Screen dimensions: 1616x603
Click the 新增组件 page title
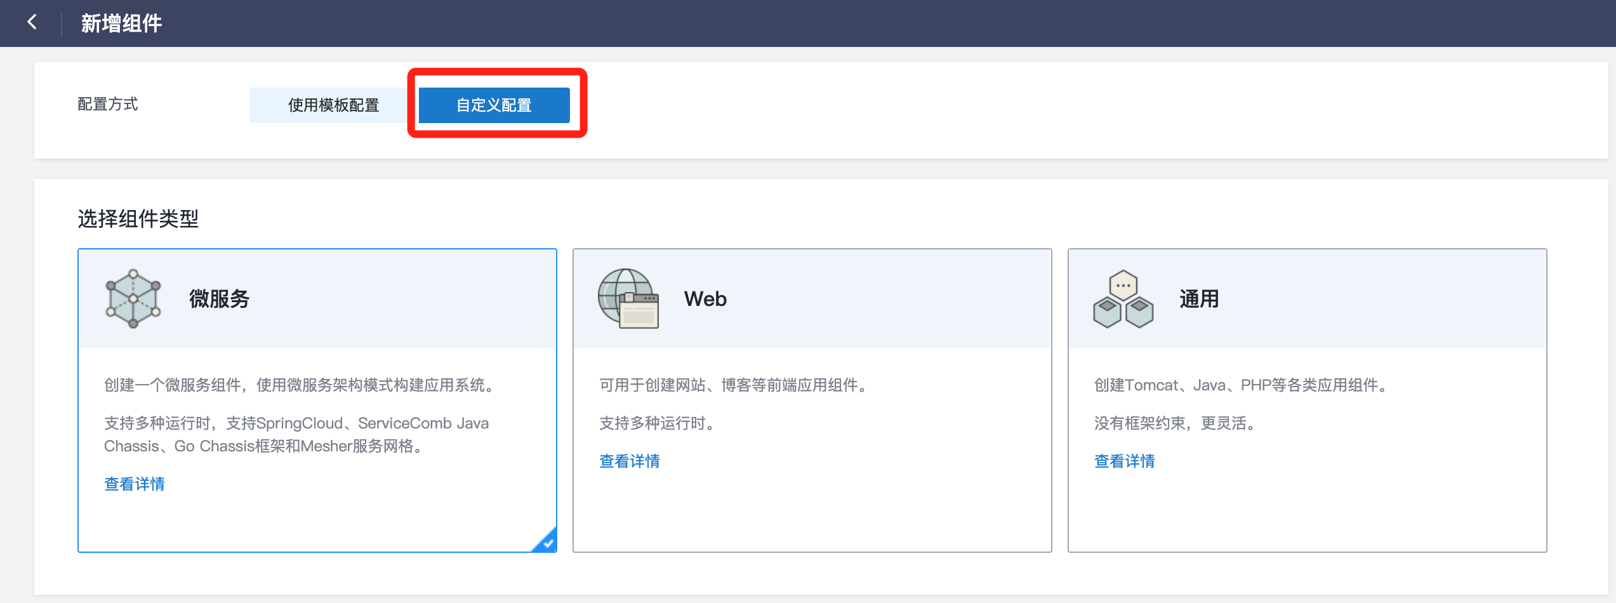[121, 23]
